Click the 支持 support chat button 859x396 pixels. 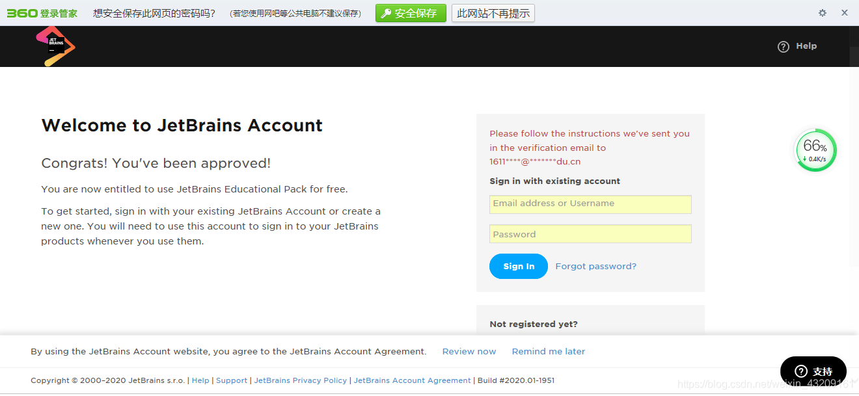pyautogui.click(x=813, y=371)
